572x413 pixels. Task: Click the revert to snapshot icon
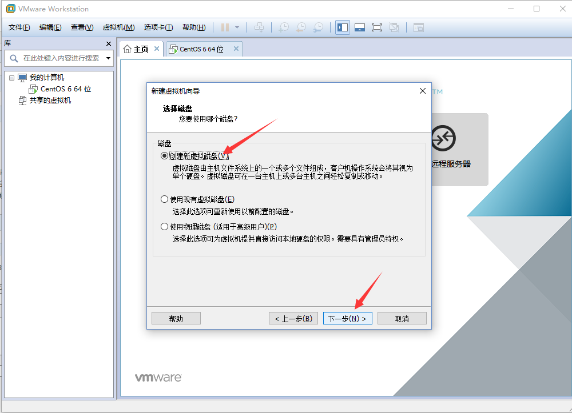[301, 27]
